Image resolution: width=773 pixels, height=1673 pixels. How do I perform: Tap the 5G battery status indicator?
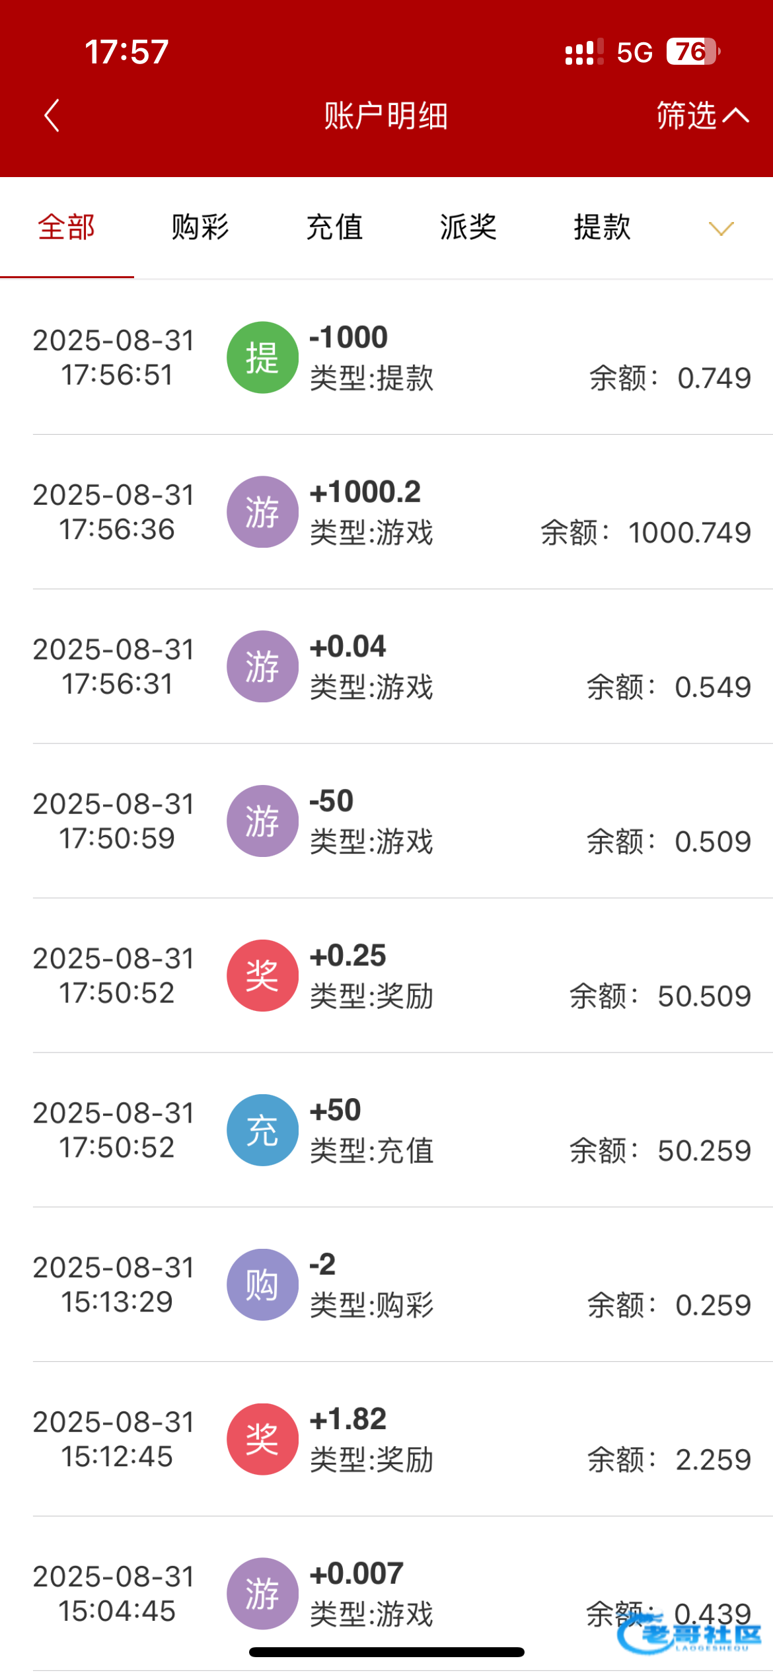(692, 52)
